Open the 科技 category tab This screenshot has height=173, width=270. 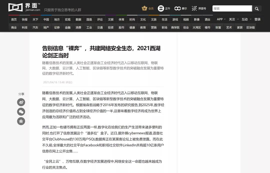pyautogui.click(x=25, y=27)
